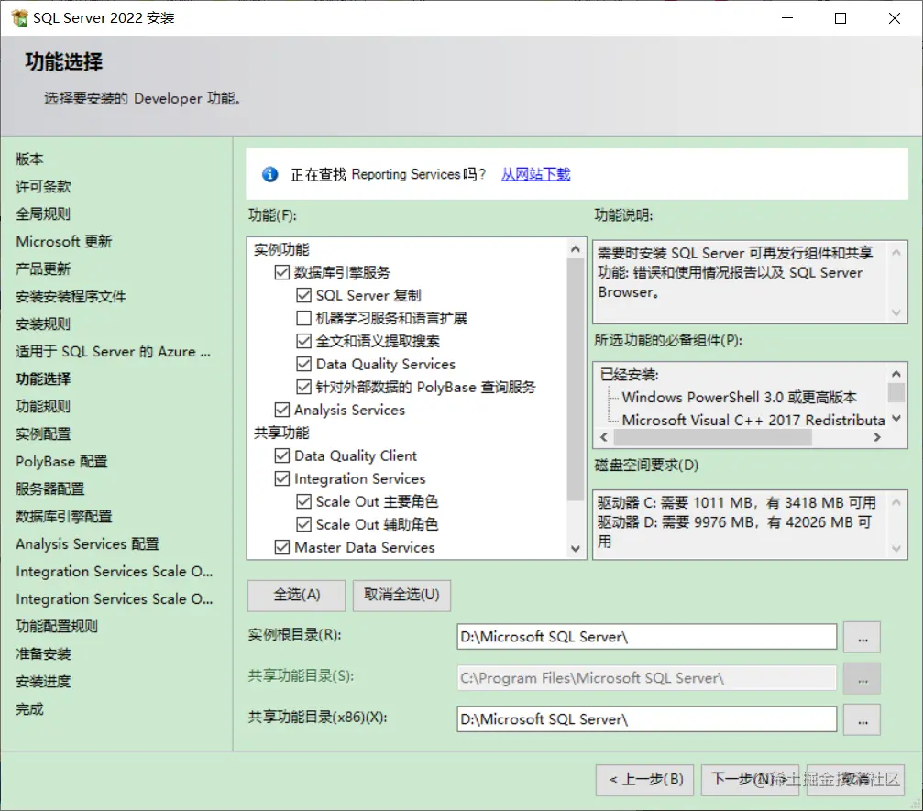Click right arrow of 必备组件 horizontal scrollbar

[x=877, y=437]
